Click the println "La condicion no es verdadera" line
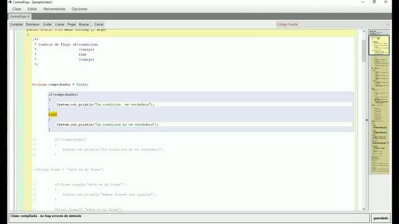The height and width of the screenshot is (224, 399). tap(107, 124)
